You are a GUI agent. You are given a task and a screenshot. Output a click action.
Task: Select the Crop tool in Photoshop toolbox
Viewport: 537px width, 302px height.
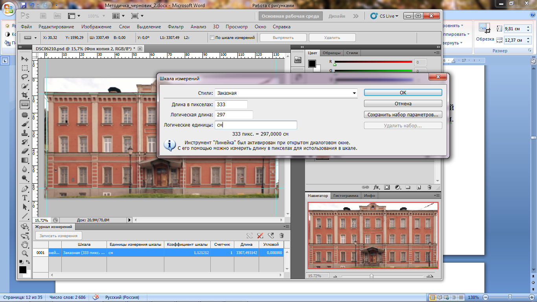tap(25, 95)
